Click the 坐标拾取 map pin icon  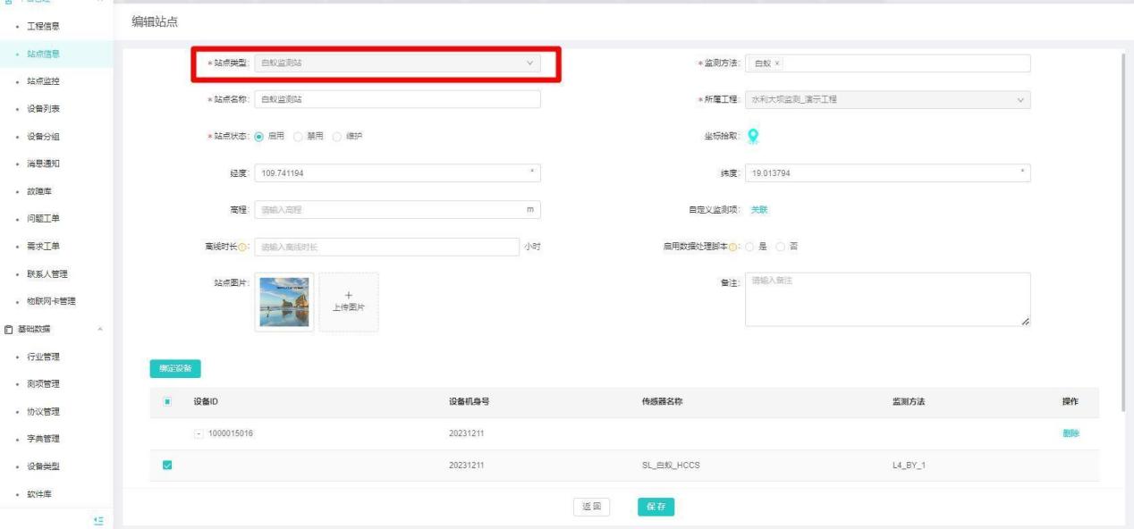point(753,136)
